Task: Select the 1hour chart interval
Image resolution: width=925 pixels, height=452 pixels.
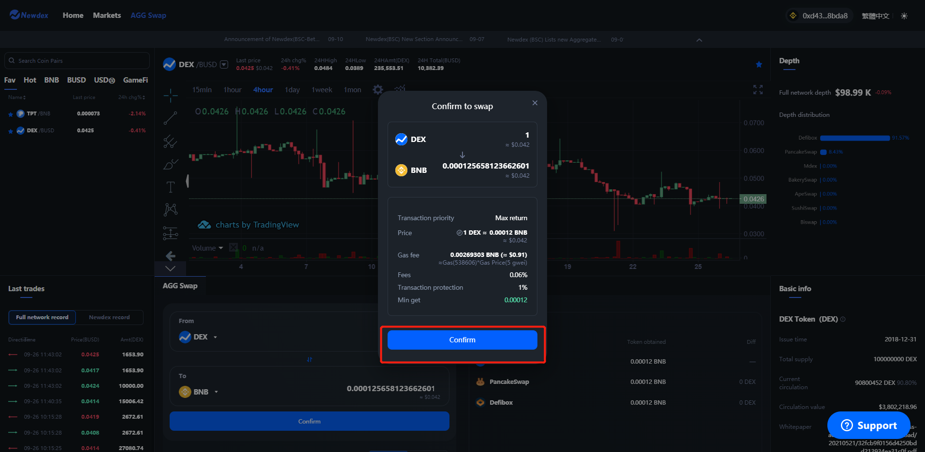Action: tap(232, 90)
